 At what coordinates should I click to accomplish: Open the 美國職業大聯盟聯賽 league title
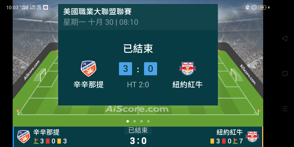pyautogui.click(x=97, y=12)
